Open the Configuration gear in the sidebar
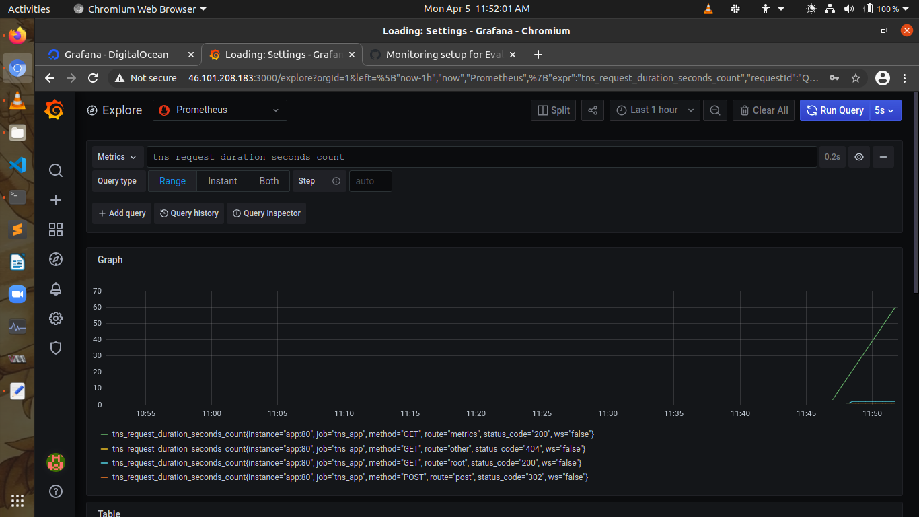This screenshot has height=517, width=919. click(x=56, y=318)
